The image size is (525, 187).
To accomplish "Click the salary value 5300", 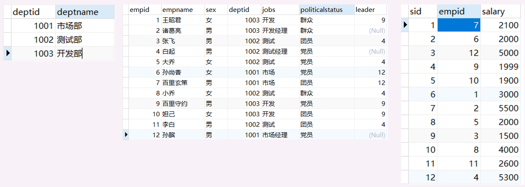I will [501, 177].
